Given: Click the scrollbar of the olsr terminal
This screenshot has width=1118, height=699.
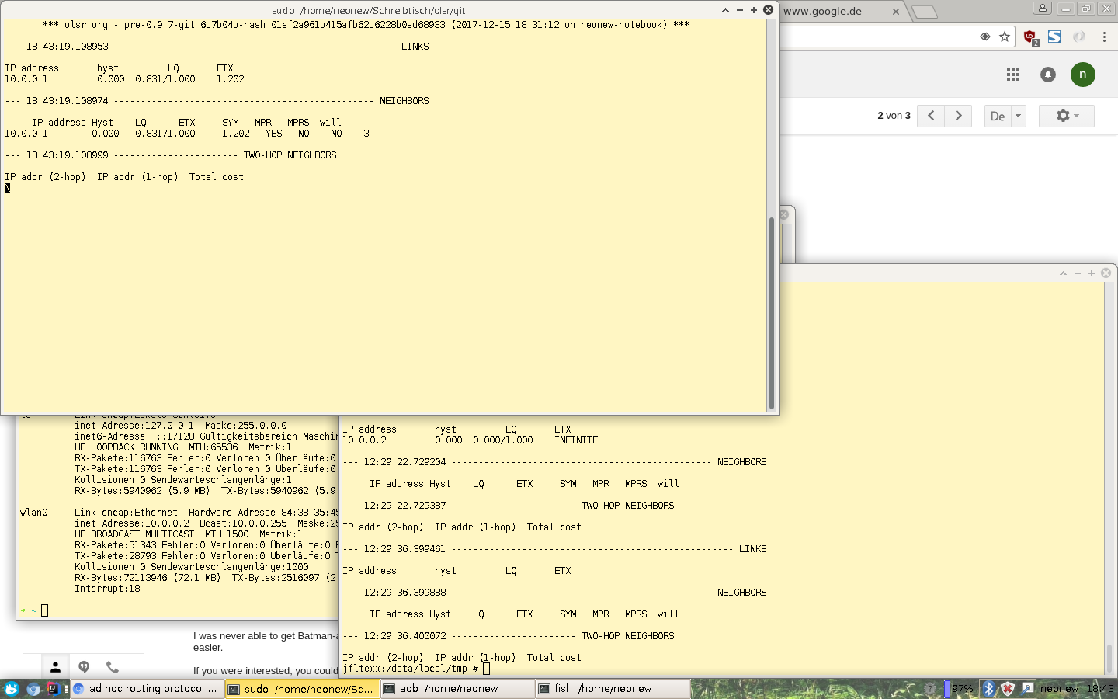Looking at the screenshot, I should pos(771,313).
